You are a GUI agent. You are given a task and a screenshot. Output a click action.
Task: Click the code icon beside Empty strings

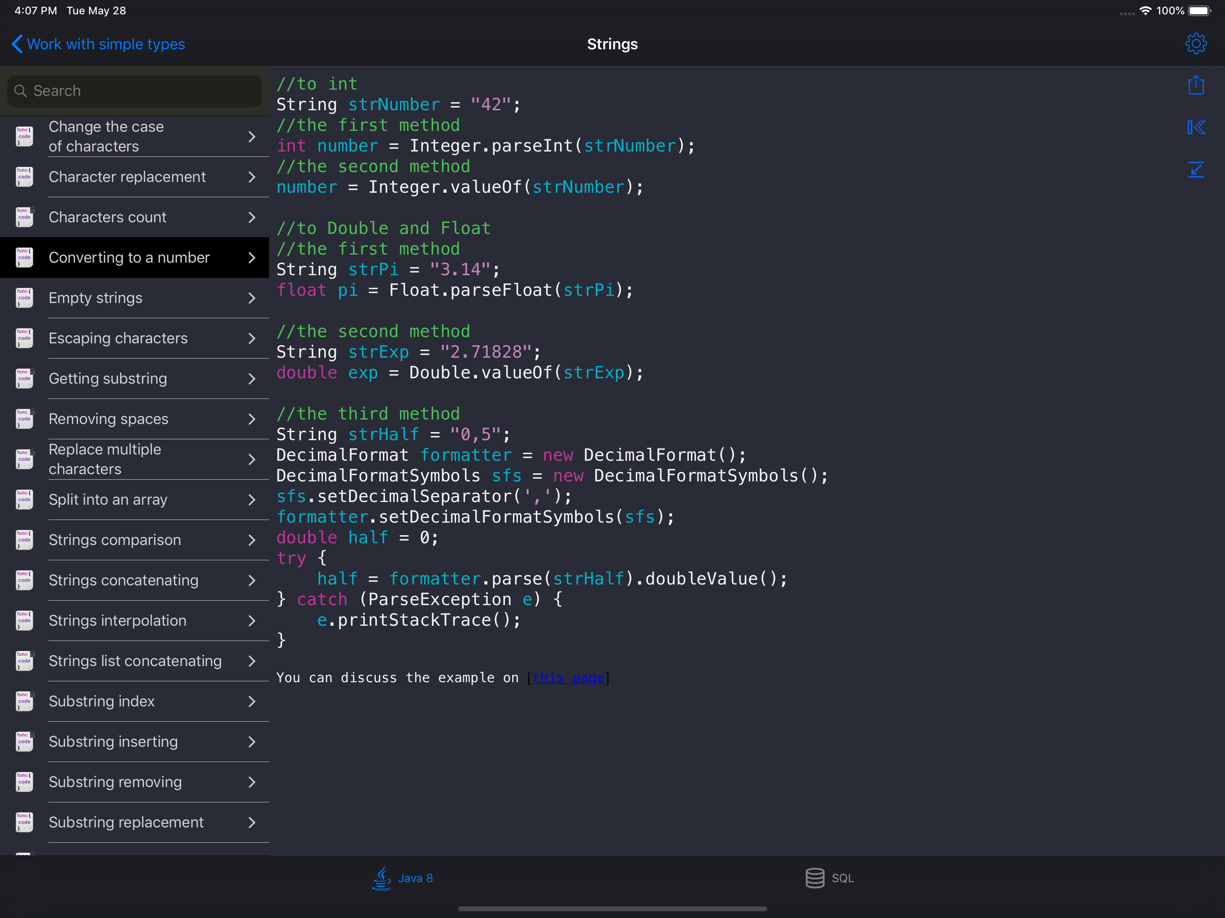pos(24,298)
